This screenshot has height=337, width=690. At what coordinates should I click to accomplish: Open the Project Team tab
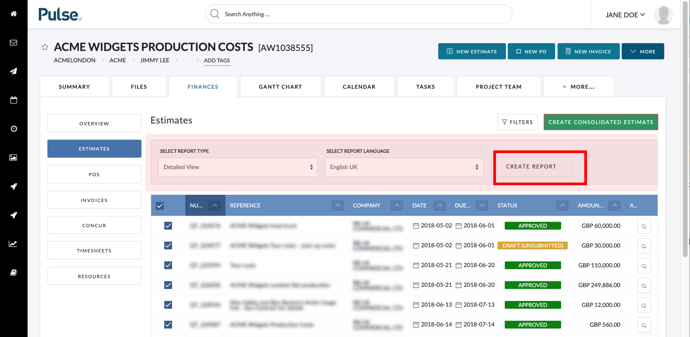coord(498,87)
